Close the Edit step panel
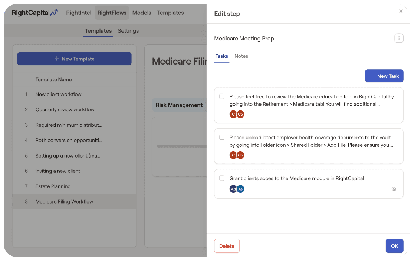 tap(401, 11)
